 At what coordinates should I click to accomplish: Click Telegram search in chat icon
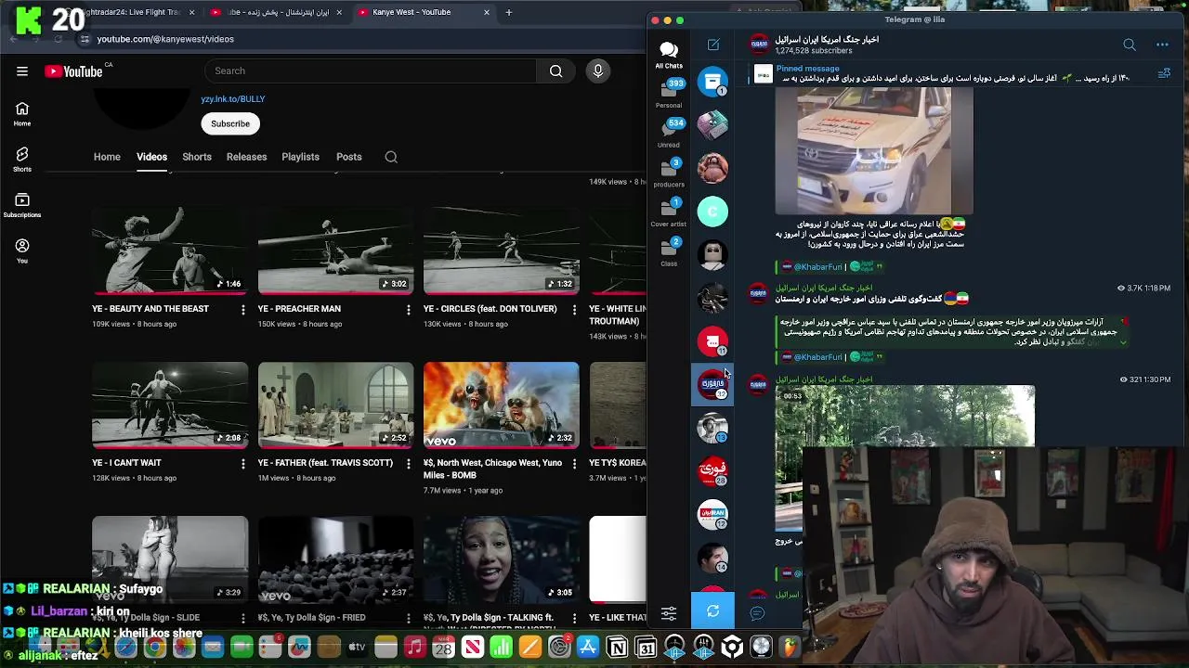(x=1130, y=45)
